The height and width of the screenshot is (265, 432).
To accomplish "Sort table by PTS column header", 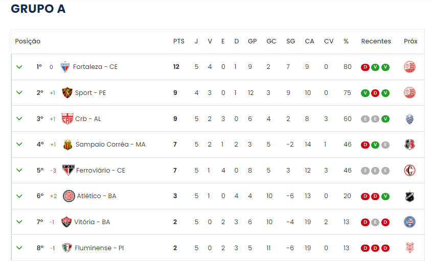I will pos(178,41).
